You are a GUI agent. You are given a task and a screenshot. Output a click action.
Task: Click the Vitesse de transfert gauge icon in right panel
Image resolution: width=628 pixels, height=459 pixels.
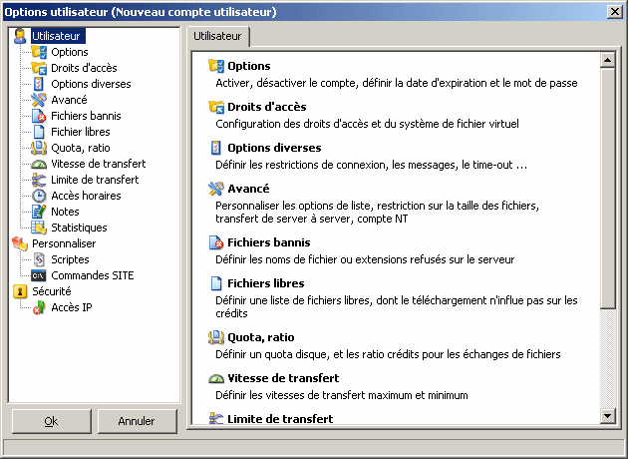(216, 379)
